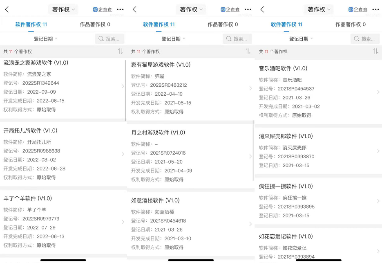
Task: Click the 如意酒楼软件 (V1.0) heading
Action: (x=155, y=200)
